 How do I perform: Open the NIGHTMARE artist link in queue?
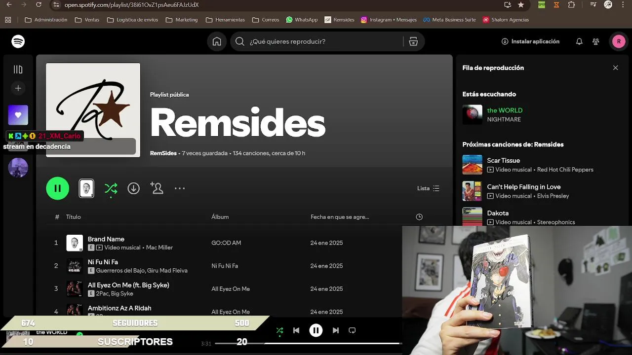504,119
